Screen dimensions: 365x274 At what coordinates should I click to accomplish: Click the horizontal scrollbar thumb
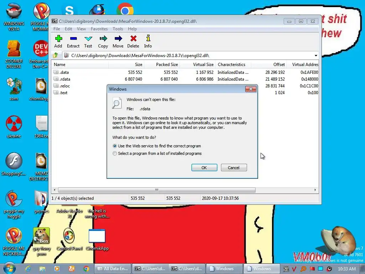point(157,190)
